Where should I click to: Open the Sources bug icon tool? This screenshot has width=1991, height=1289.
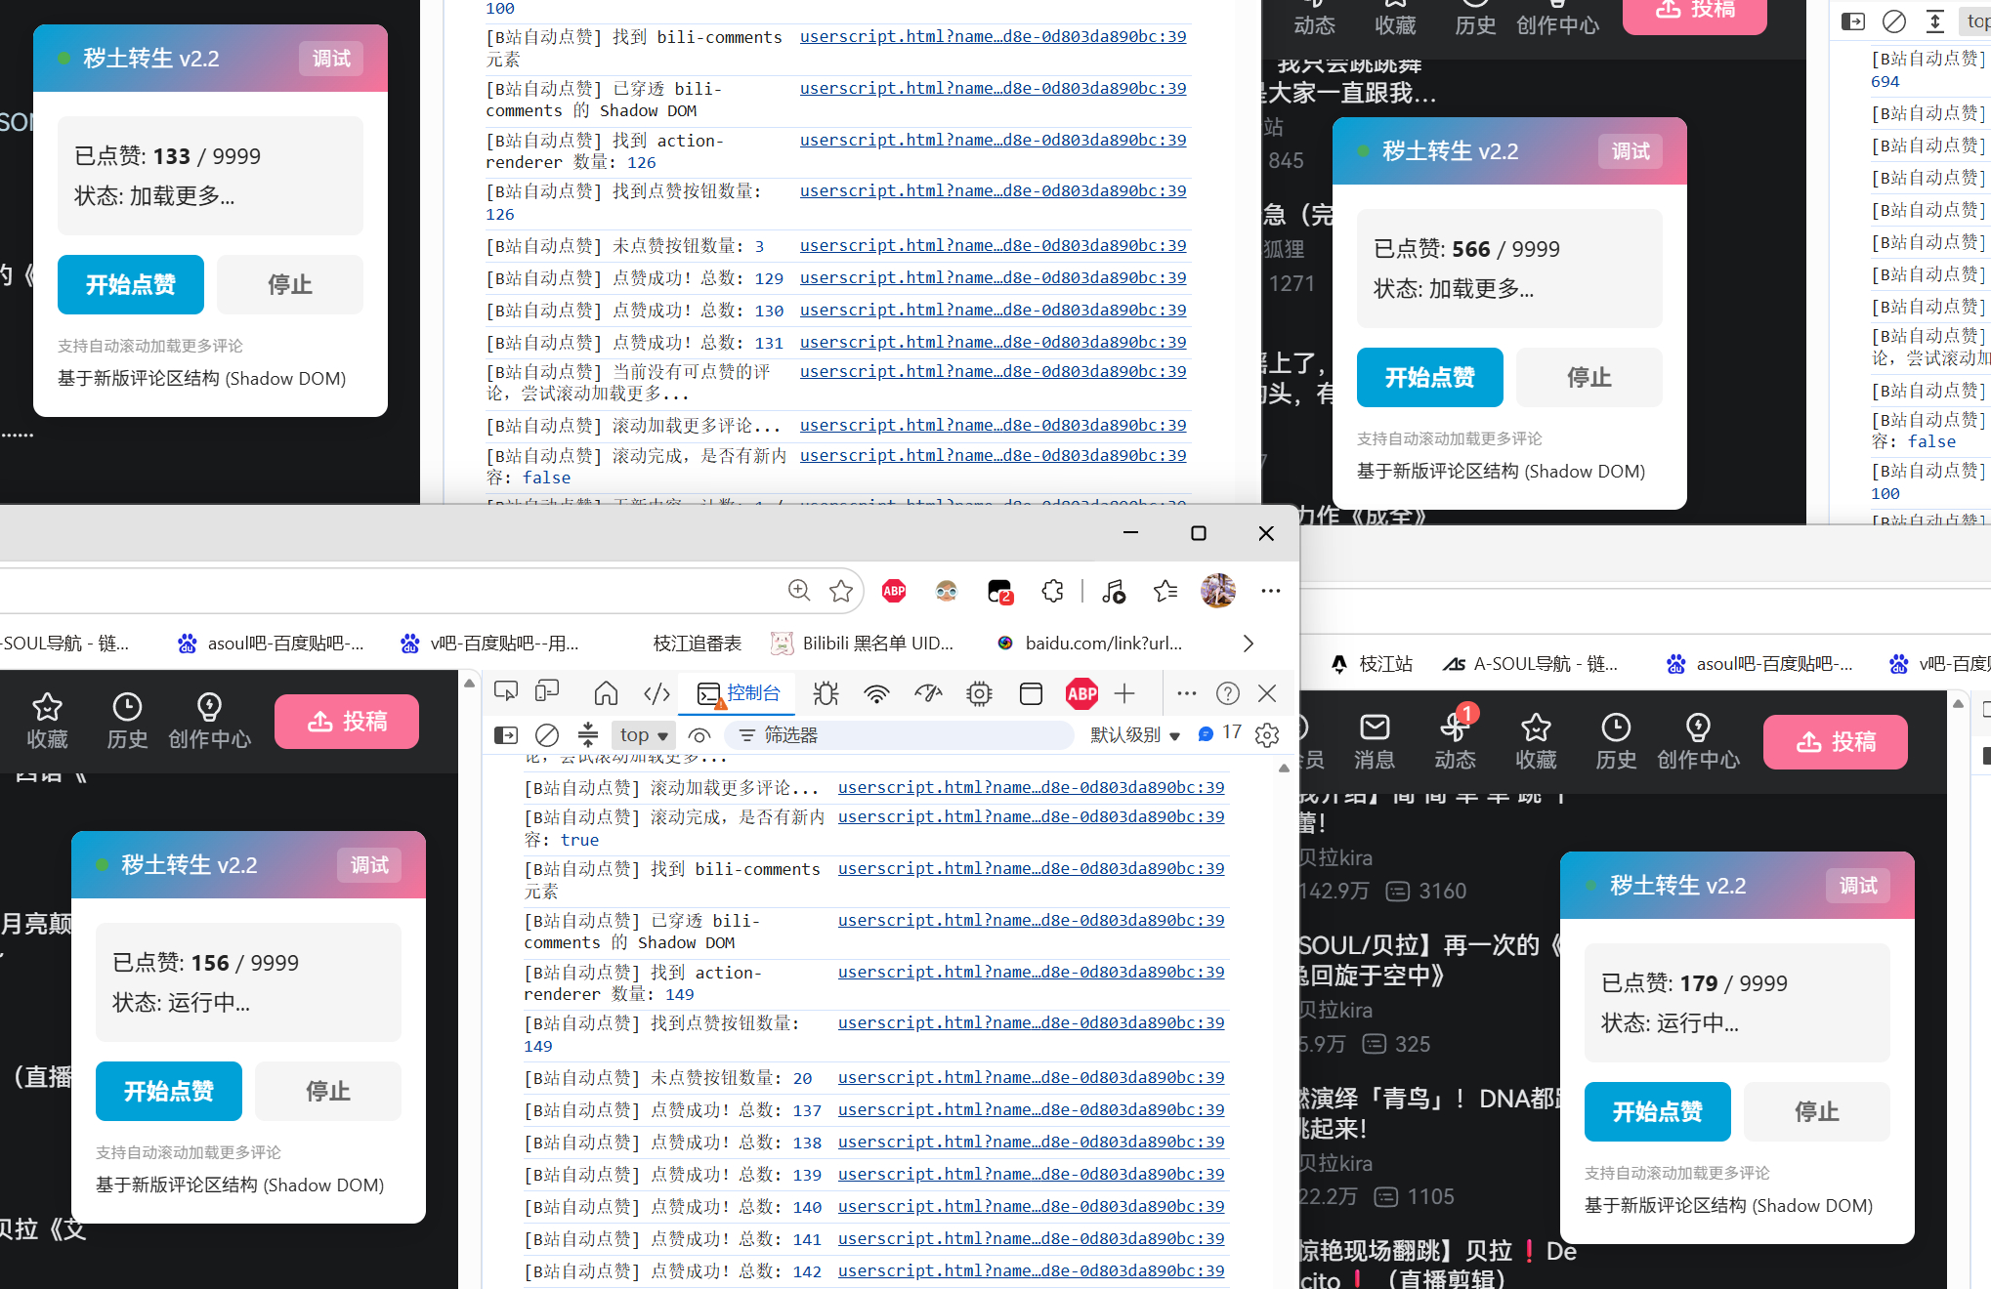point(826,693)
